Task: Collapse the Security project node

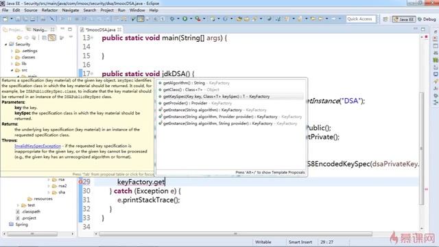Action: [6, 44]
